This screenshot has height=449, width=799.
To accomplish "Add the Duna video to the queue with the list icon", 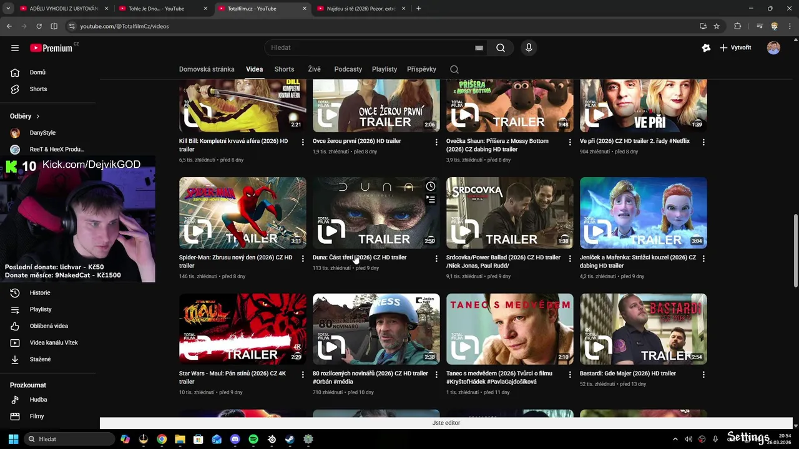I will point(431,200).
